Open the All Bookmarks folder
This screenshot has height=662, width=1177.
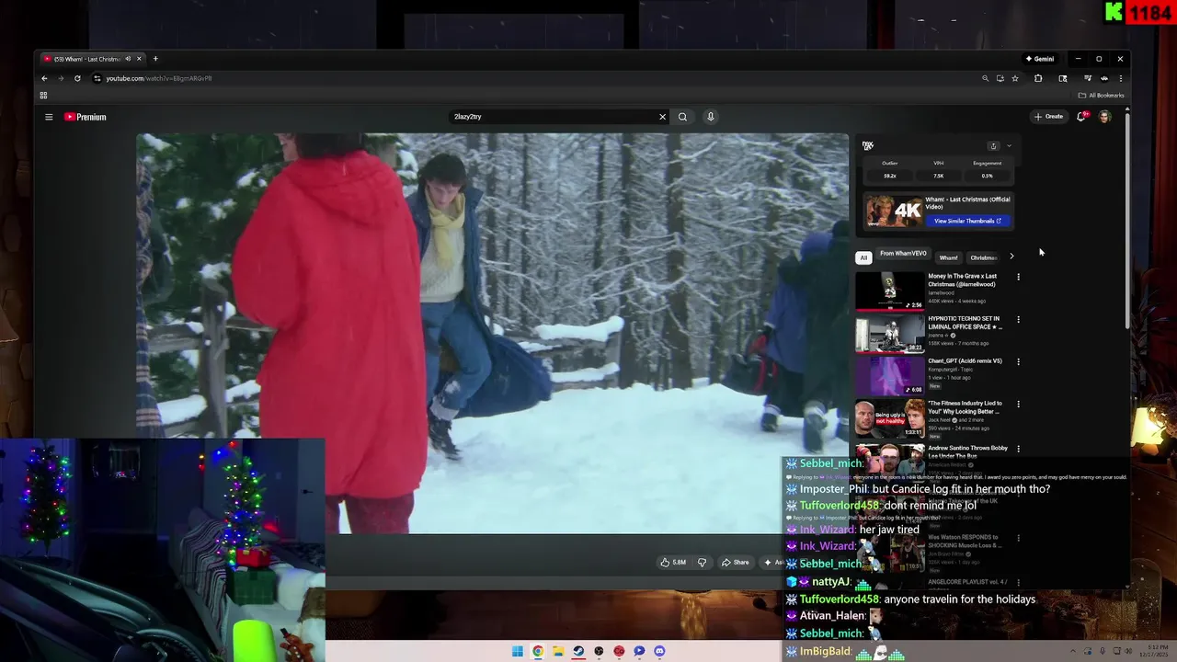[x=1102, y=95]
